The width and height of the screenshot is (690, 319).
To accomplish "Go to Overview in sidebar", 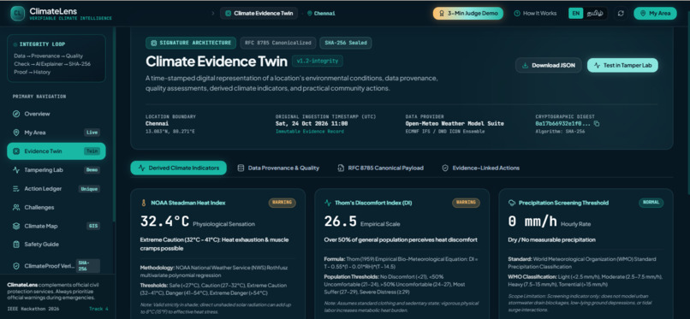I will pos(57,114).
